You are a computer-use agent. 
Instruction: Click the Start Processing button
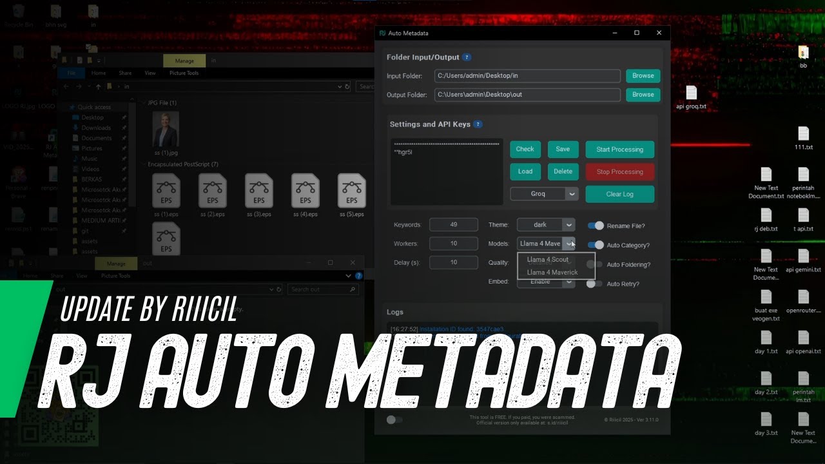[x=620, y=150]
